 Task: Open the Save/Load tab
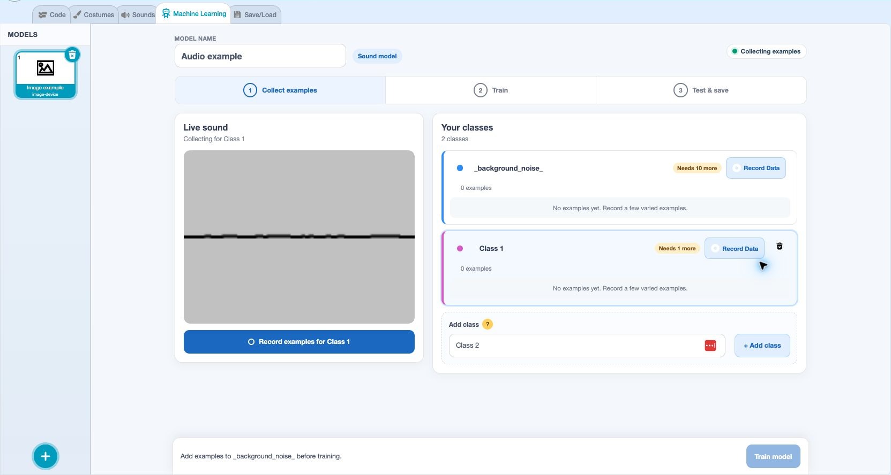(x=256, y=15)
